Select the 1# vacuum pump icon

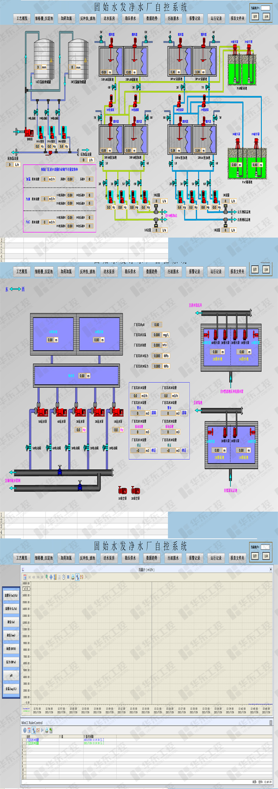[123, 490]
